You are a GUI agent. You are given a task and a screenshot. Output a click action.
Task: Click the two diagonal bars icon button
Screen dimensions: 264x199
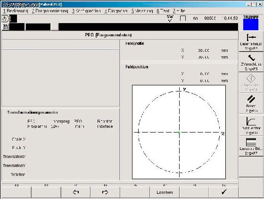point(251,103)
